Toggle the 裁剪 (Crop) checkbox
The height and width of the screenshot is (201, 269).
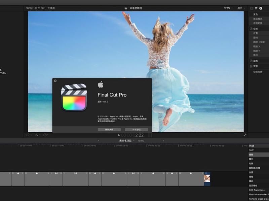point(251,61)
